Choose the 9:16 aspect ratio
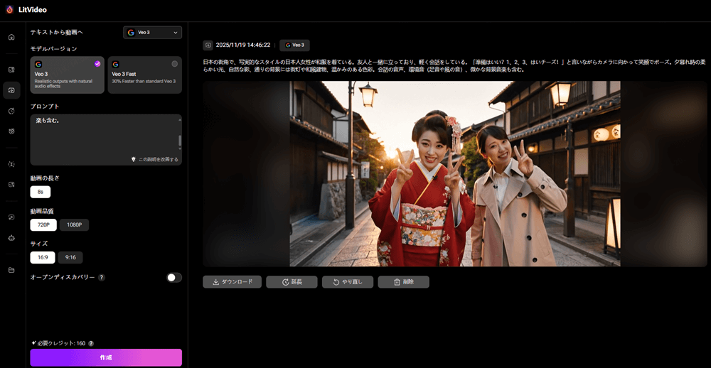This screenshot has height=368, width=711. 70,257
